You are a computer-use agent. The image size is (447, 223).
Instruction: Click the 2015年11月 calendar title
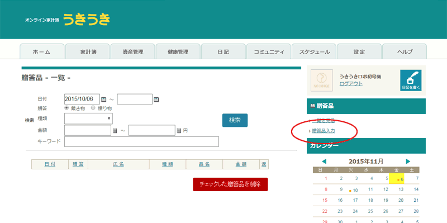click(x=366, y=162)
